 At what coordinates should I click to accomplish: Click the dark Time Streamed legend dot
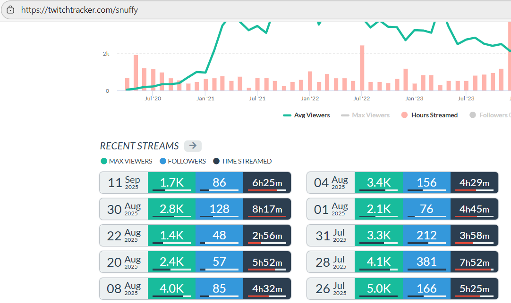coord(216,161)
